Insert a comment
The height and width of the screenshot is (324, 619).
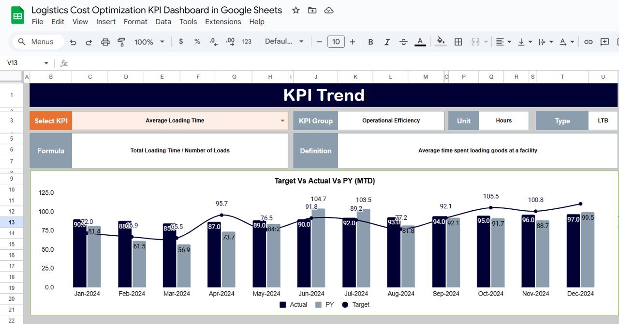[604, 42]
